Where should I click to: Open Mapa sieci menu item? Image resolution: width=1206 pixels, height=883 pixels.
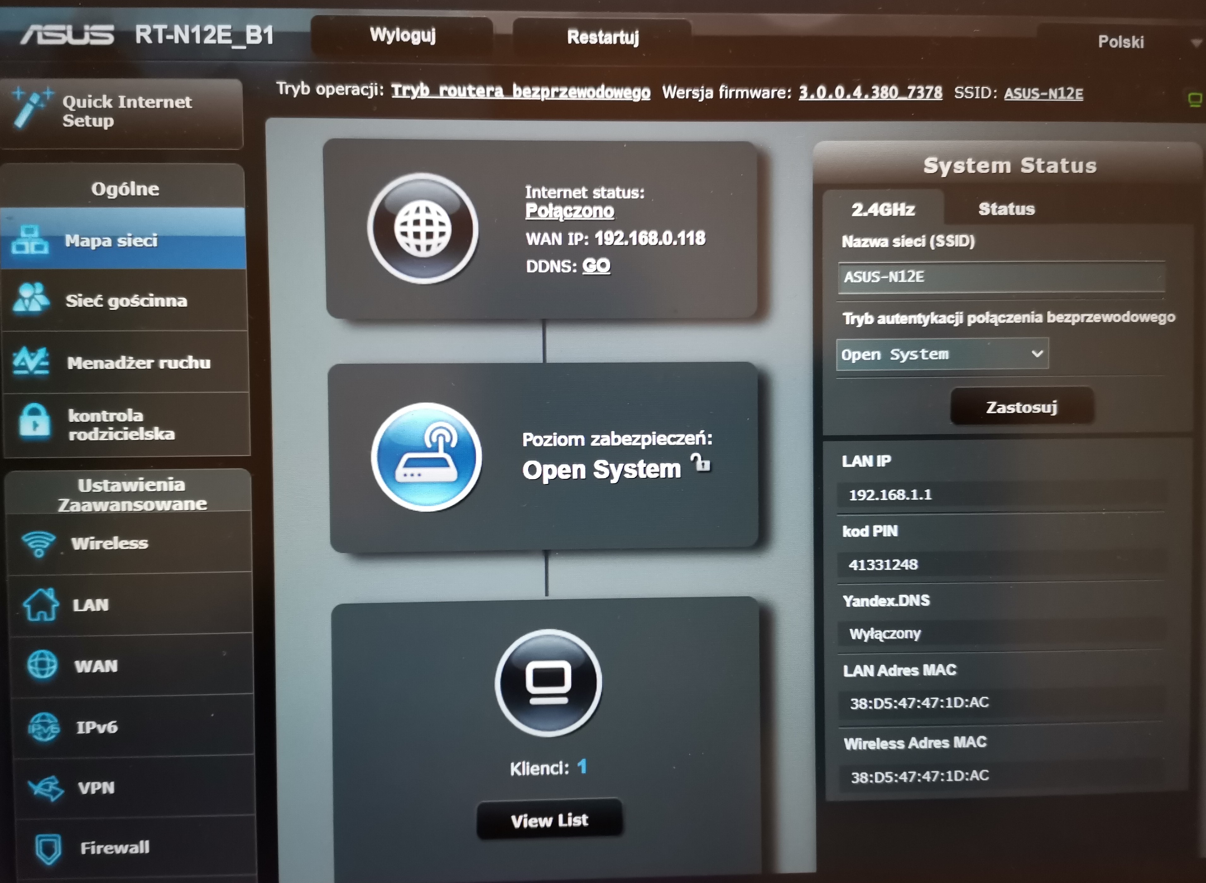[x=123, y=239]
